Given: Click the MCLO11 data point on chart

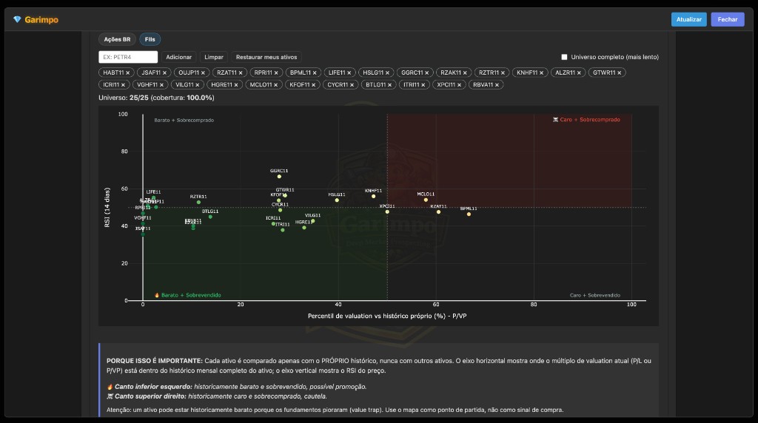Looking at the screenshot, I should 426,200.
